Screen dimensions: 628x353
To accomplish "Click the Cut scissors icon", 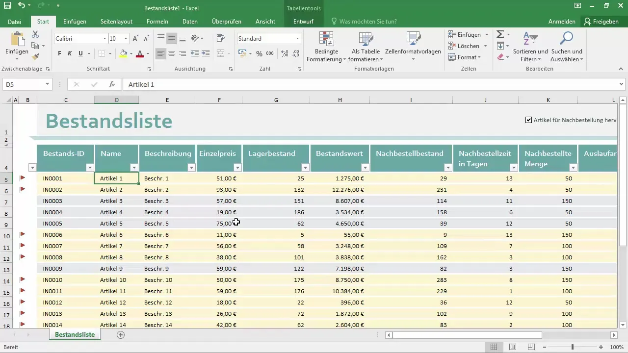I will 35,34.
